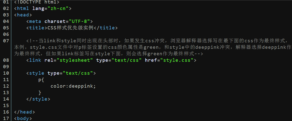Click the p selector on line 11
This screenshot has height=121, width=292.
[x=40, y=80]
